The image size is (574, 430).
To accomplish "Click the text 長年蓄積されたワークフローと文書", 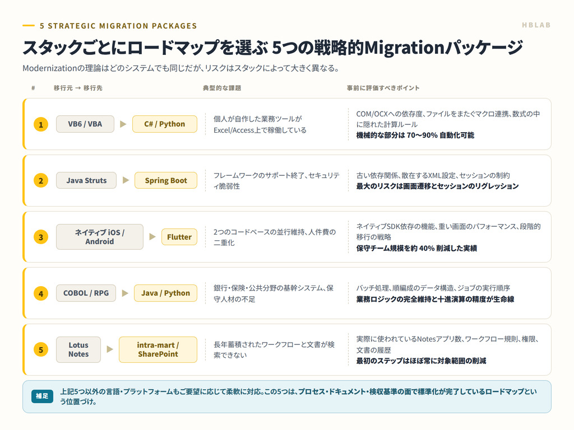I will point(266,344).
